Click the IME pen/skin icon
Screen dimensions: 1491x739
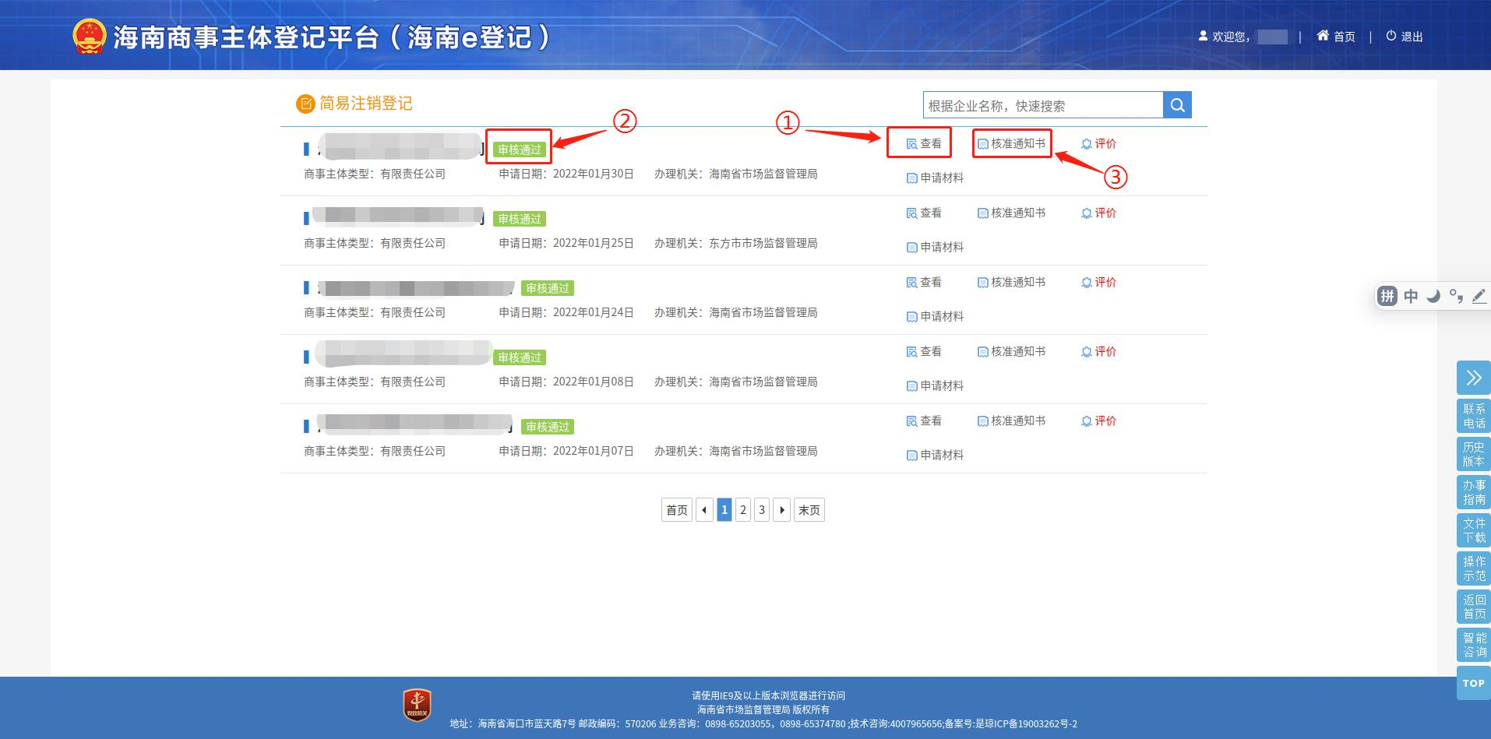point(1479,296)
